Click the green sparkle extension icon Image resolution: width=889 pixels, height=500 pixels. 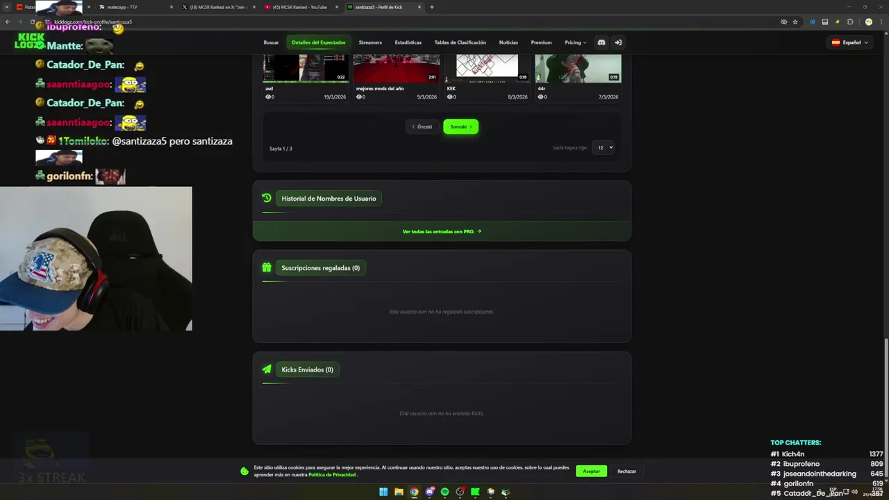pyautogui.click(x=838, y=22)
